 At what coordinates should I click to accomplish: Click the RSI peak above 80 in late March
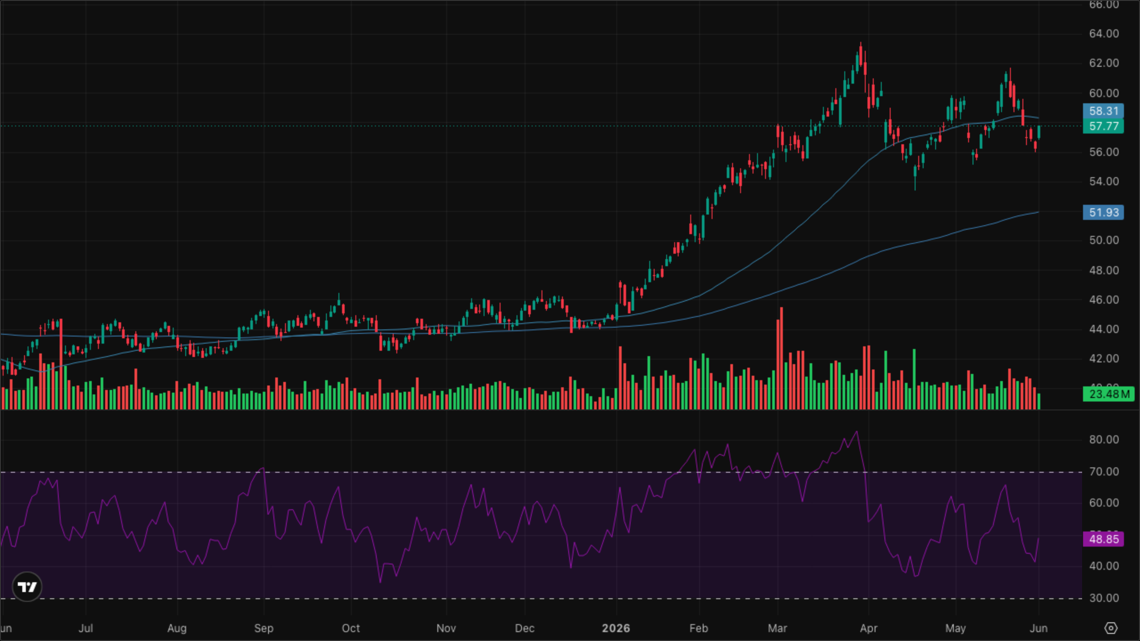857,432
